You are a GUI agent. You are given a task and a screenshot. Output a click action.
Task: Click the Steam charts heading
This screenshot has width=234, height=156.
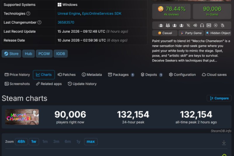[25, 98]
